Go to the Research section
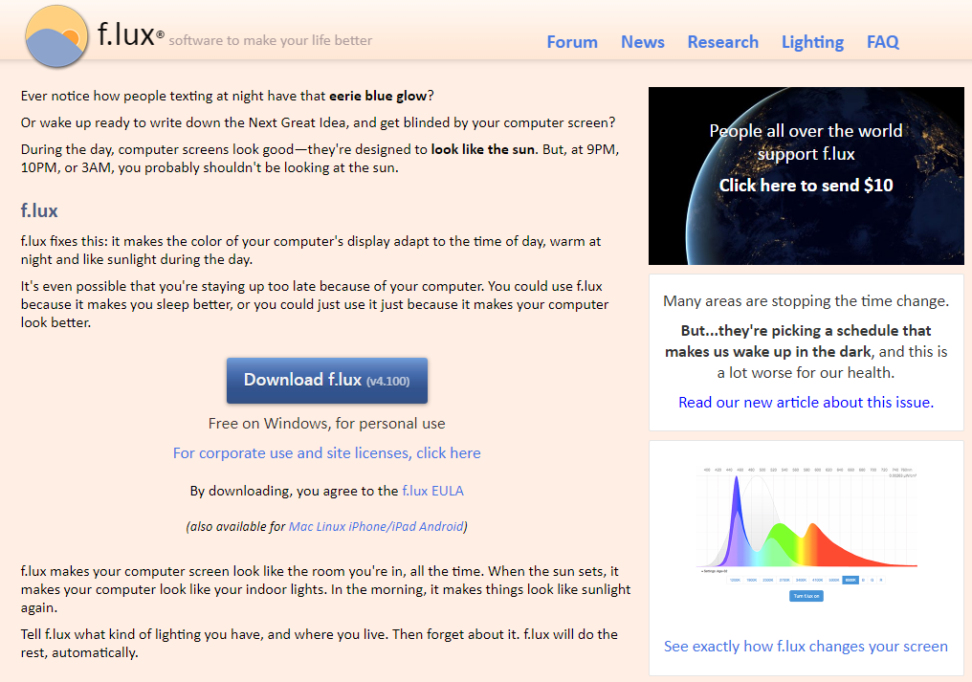Image resolution: width=972 pixels, height=682 pixels. (723, 42)
